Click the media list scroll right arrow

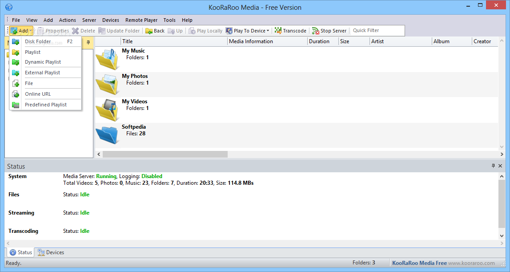(502, 154)
